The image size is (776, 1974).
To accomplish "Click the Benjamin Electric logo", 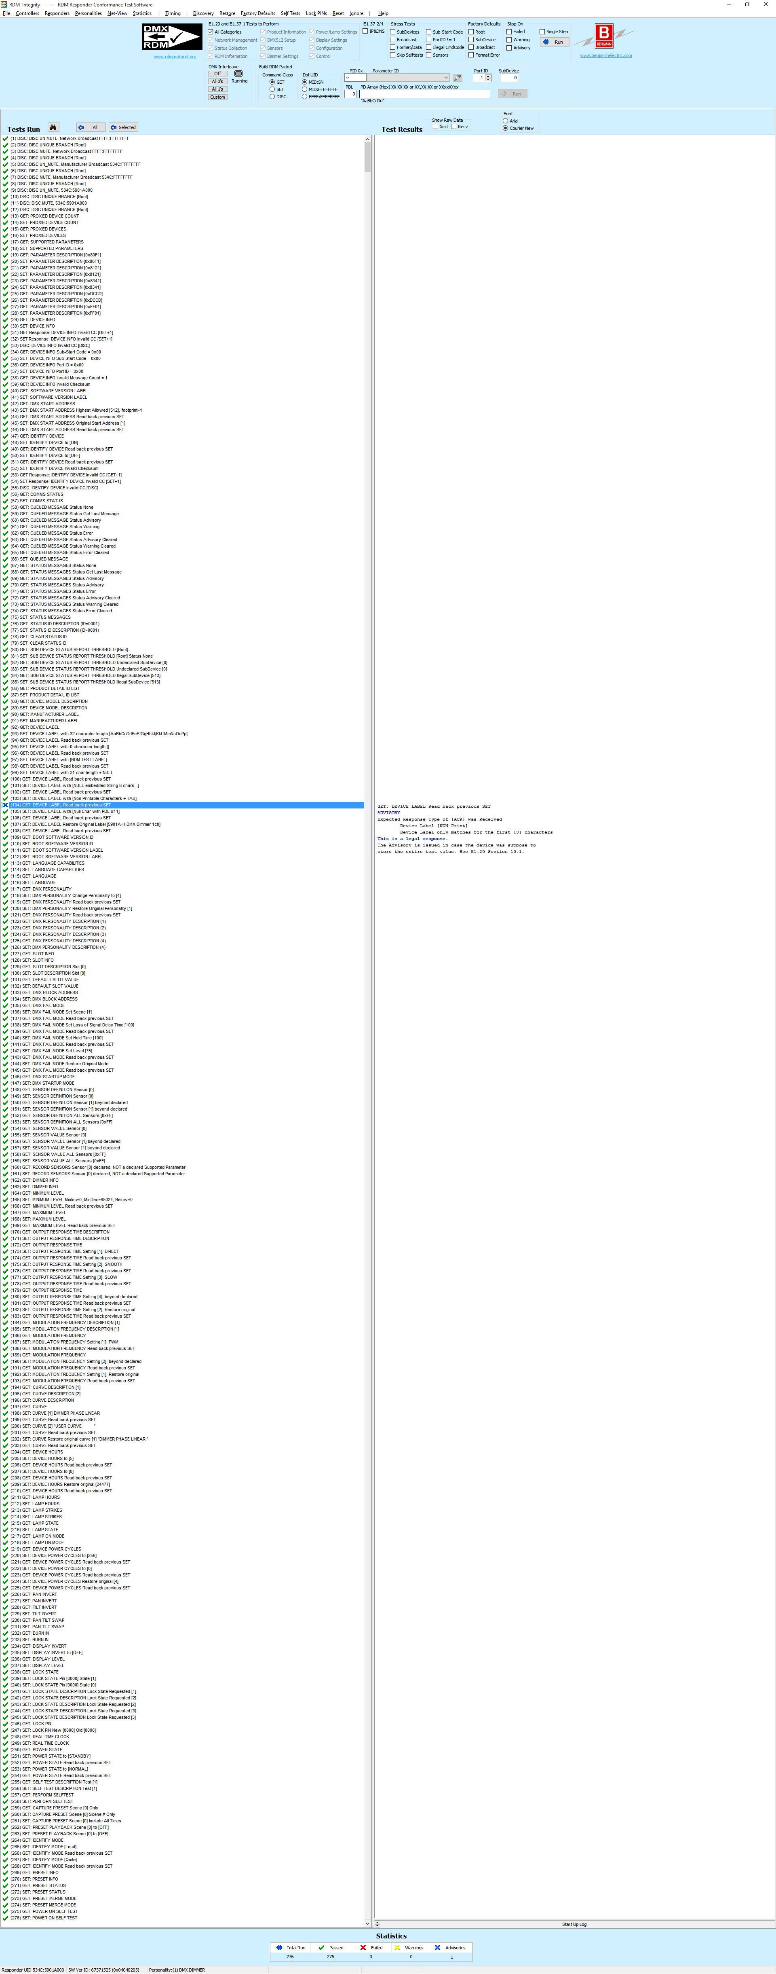I will (x=604, y=36).
